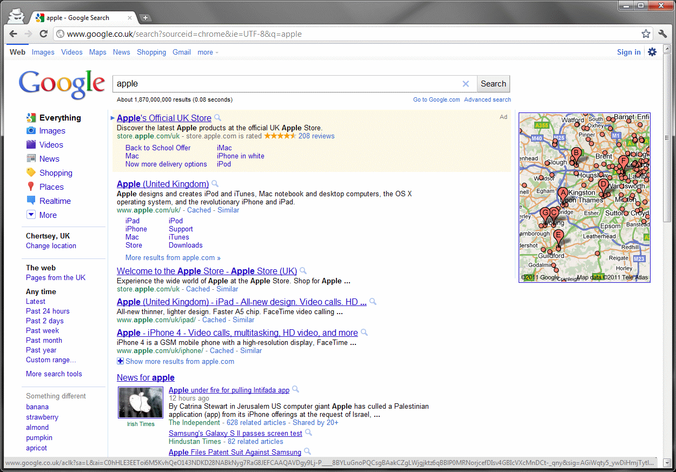Filter results to Past 24 hours
Viewport: 676px width, 472px height.
point(48,311)
